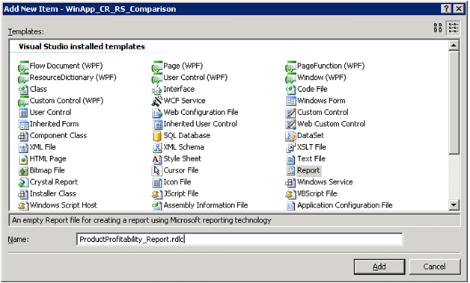The height and width of the screenshot is (283, 470).
Task: Switch templates to large icons view
Action: pos(438,28)
